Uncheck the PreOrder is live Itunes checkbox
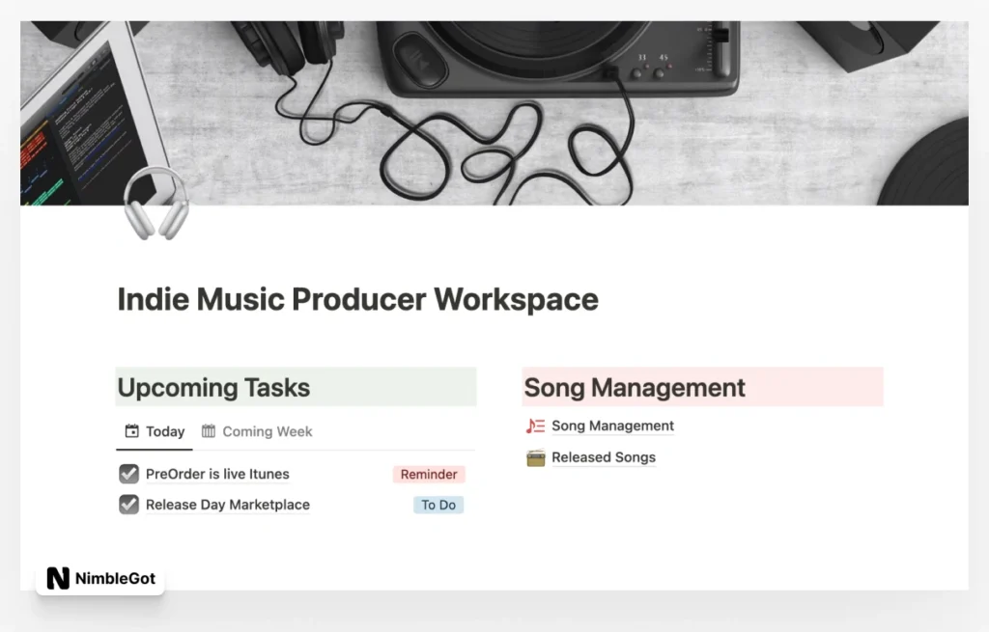 click(128, 474)
